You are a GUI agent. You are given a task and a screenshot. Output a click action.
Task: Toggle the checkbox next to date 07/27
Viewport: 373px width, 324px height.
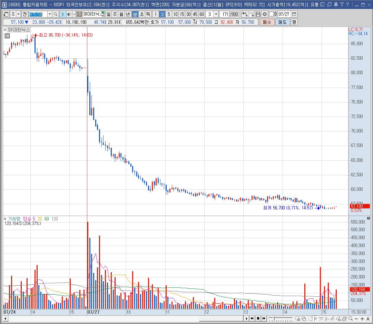[271, 14]
